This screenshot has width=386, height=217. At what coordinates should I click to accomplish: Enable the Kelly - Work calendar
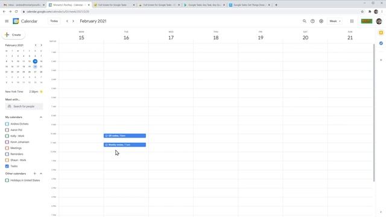tap(7, 136)
